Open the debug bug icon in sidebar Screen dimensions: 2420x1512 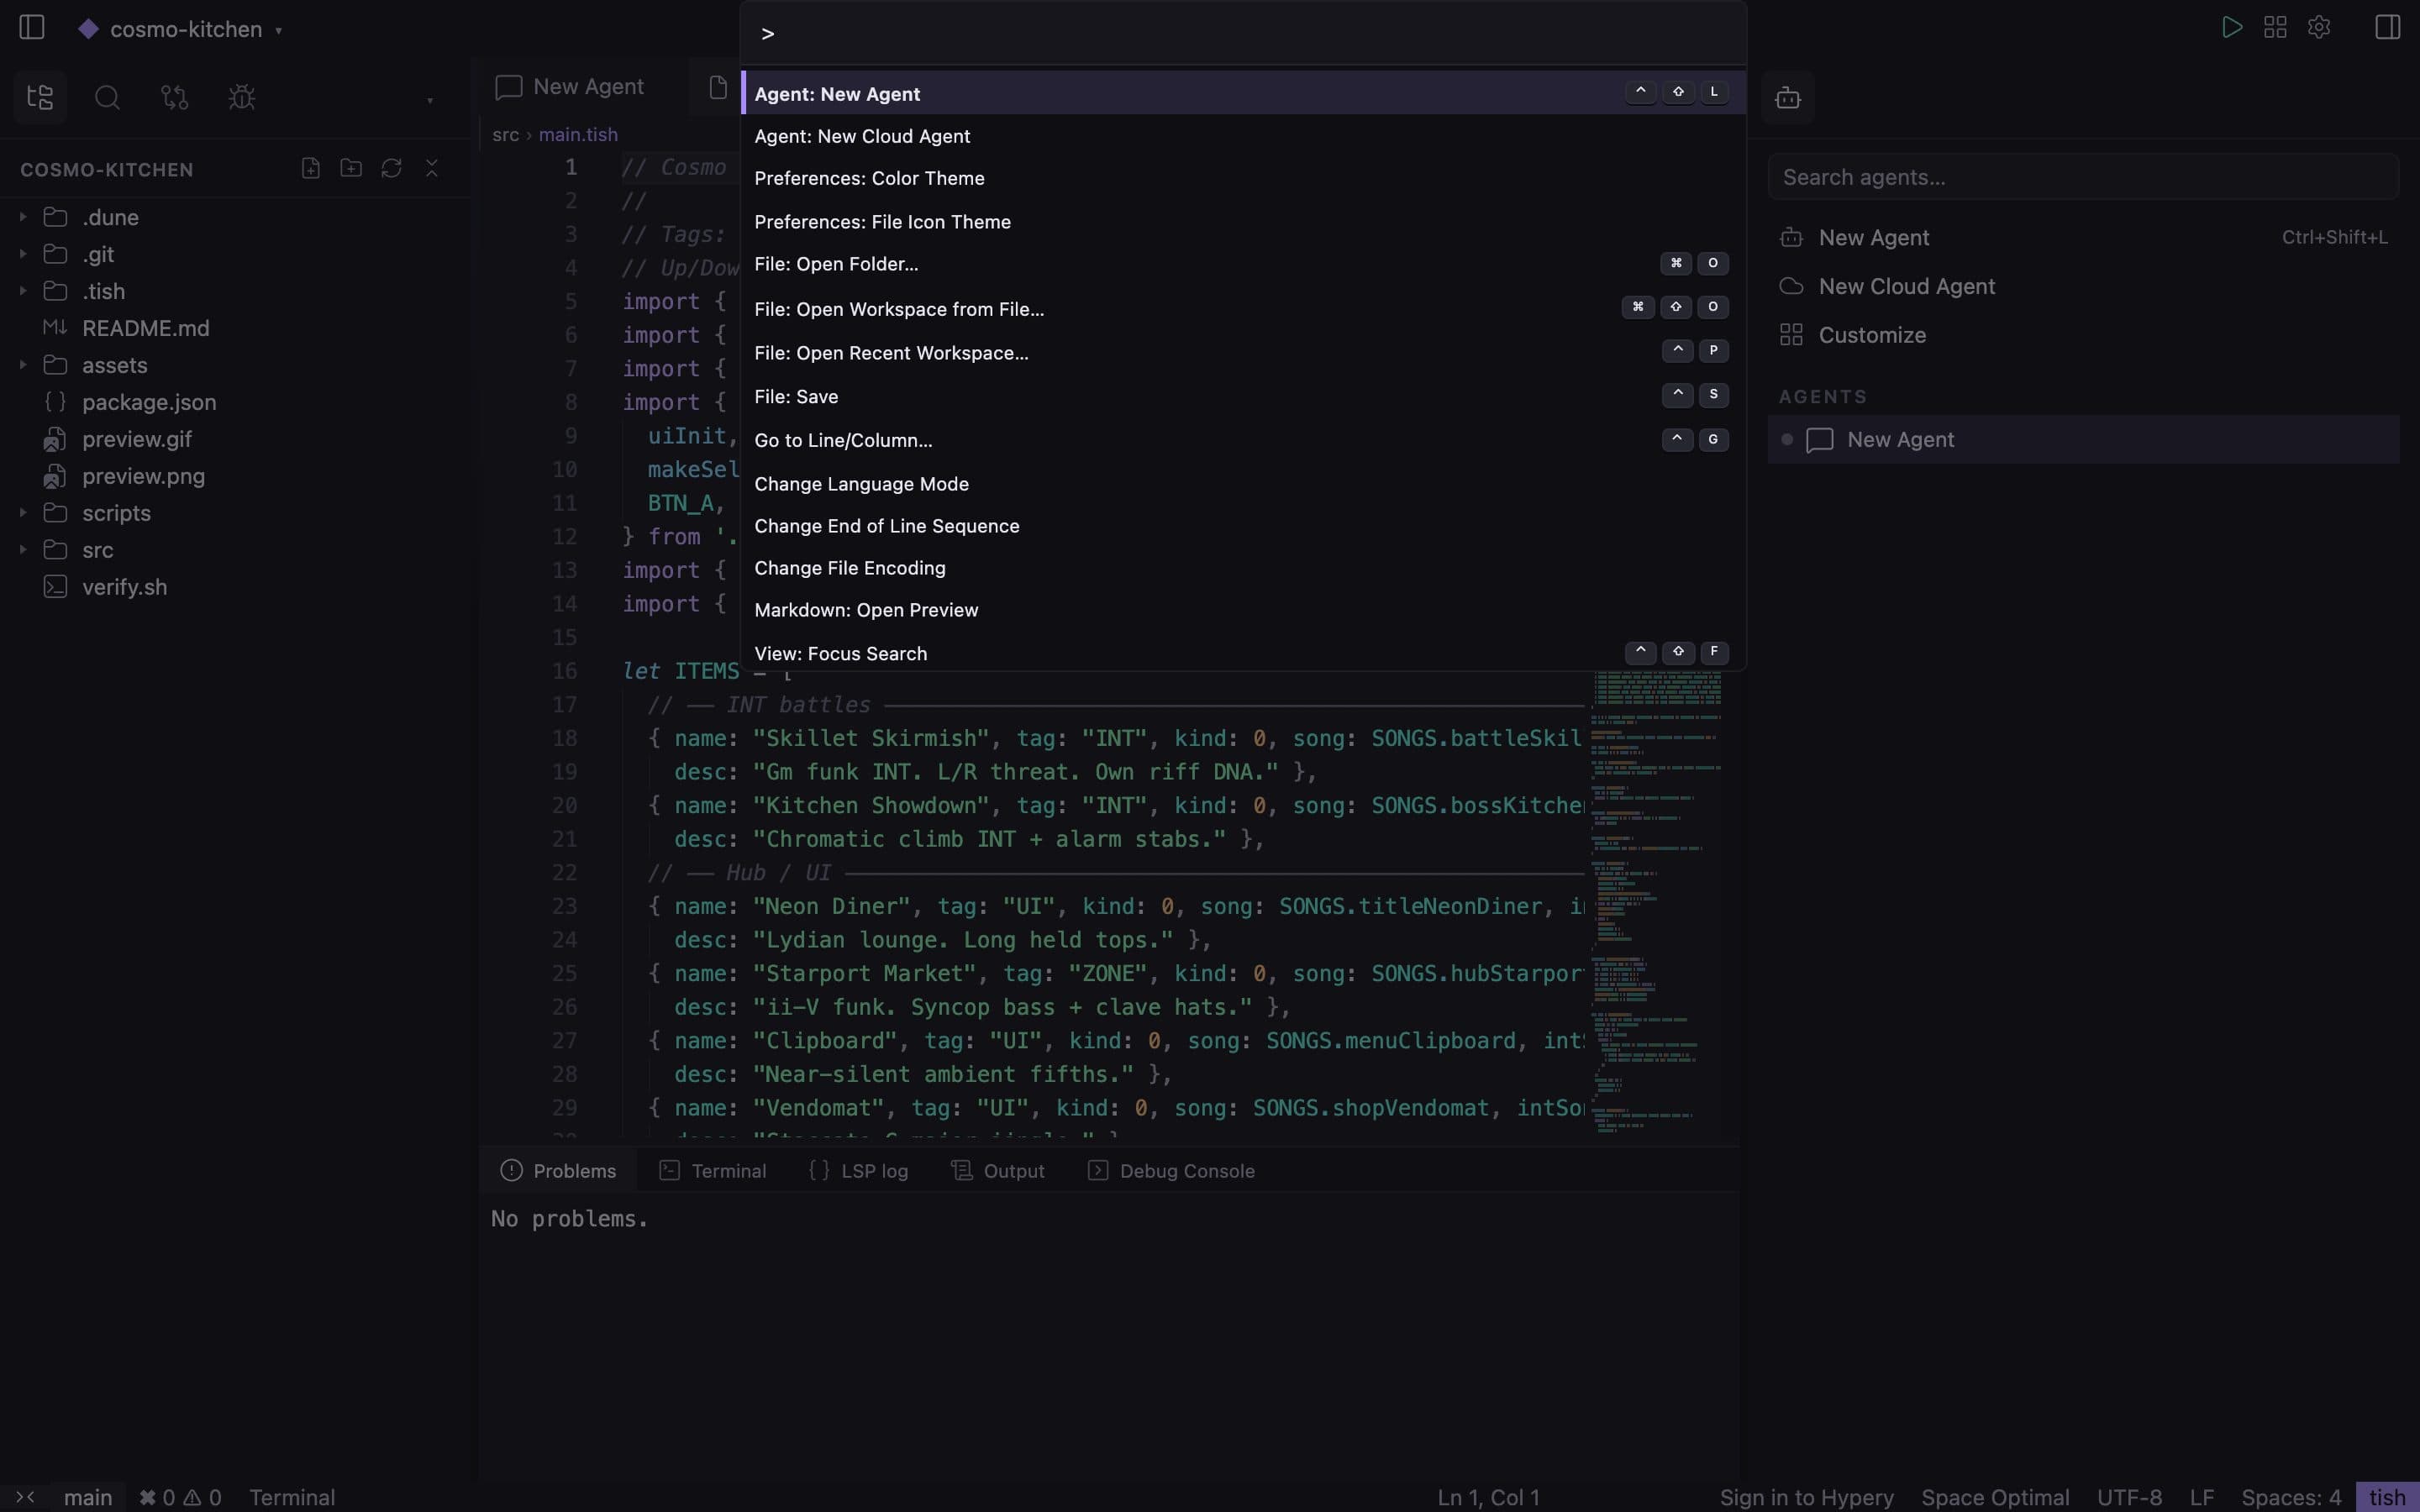242,97
